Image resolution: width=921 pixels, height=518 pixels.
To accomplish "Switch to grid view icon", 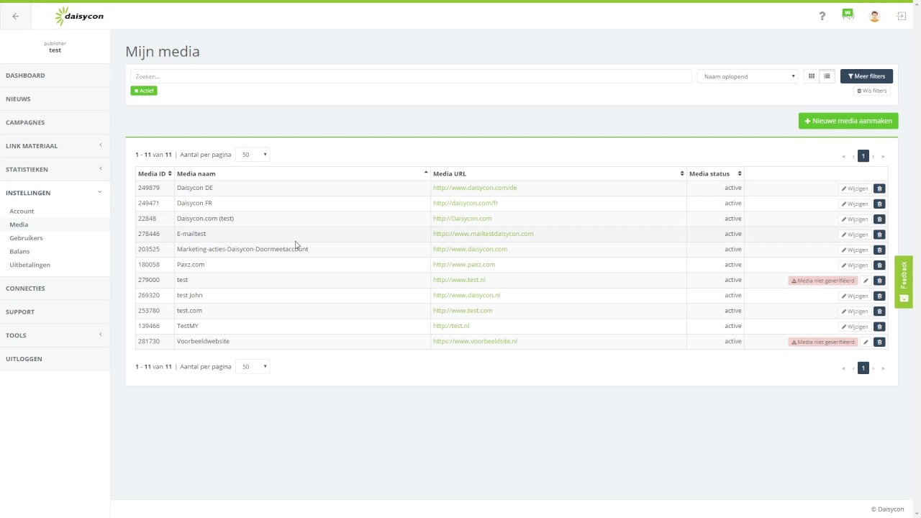I will [812, 76].
